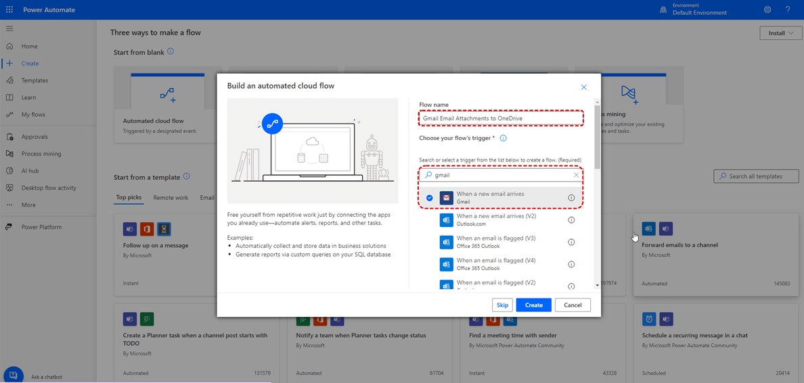Clear the gmail trigger search text
Viewport: 804px width, 383px height.
point(576,175)
